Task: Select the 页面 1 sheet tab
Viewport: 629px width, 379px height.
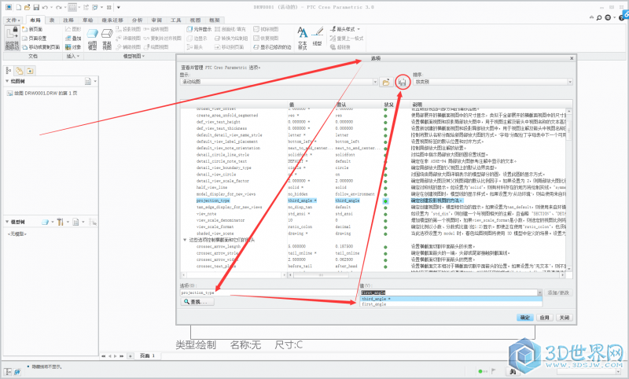Action: [148, 355]
